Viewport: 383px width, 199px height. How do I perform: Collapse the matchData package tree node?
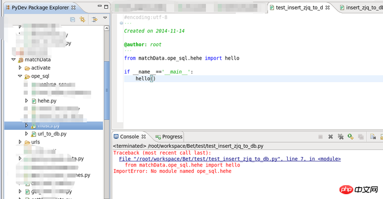pyautogui.click(x=13, y=60)
